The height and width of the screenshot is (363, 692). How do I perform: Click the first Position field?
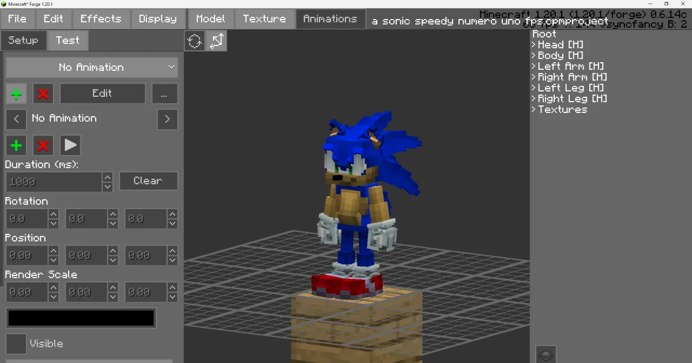pyautogui.click(x=27, y=256)
